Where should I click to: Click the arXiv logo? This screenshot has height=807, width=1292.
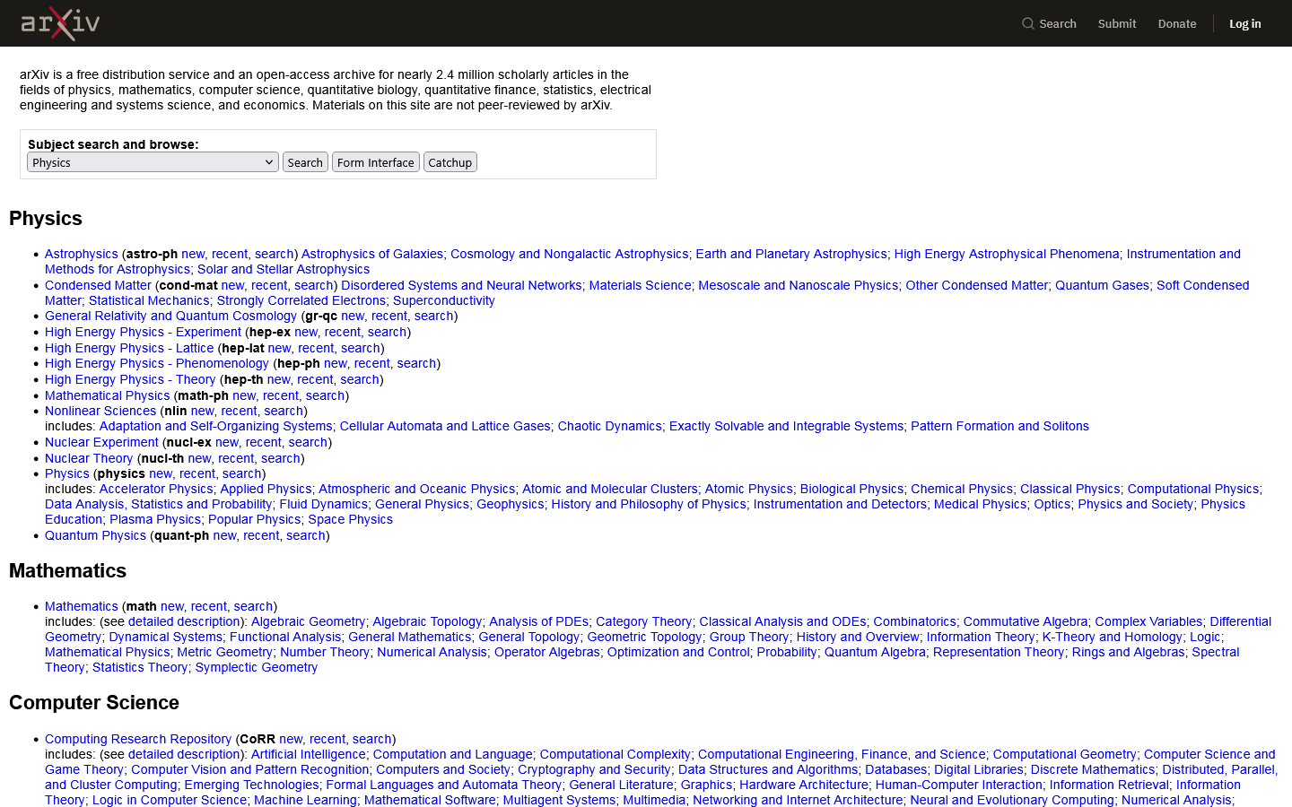pos(60,23)
